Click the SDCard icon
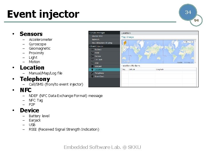206x154 pixels. tap(92, 66)
